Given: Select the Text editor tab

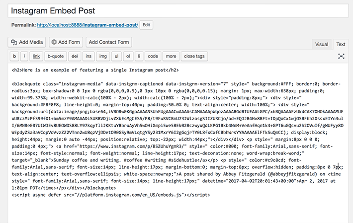Looking at the screenshot, I should coord(341,44).
